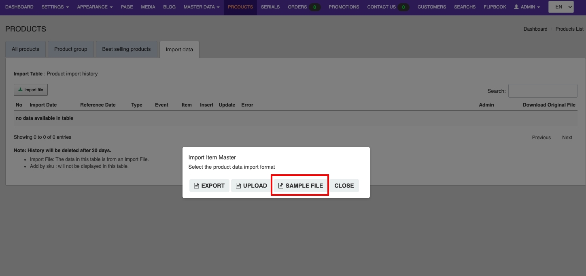This screenshot has width=586, height=276.
Task: Switch to the Product group tab
Action: (x=71, y=49)
